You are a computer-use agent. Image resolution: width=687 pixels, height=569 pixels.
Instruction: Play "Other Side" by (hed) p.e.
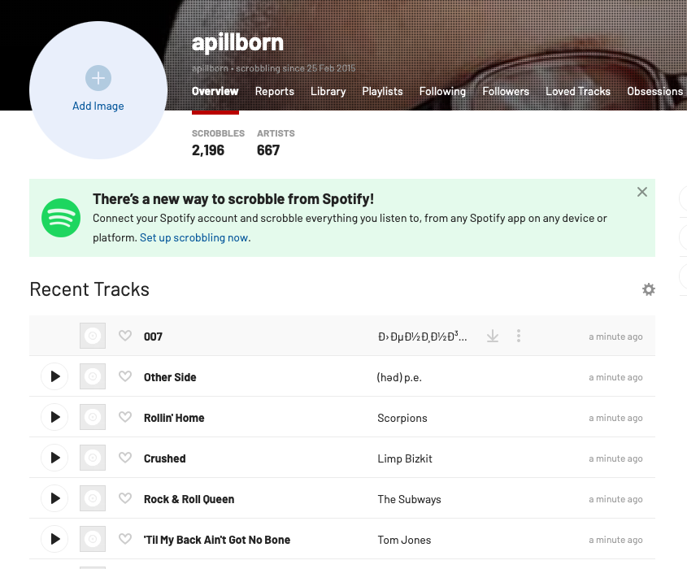click(x=54, y=376)
